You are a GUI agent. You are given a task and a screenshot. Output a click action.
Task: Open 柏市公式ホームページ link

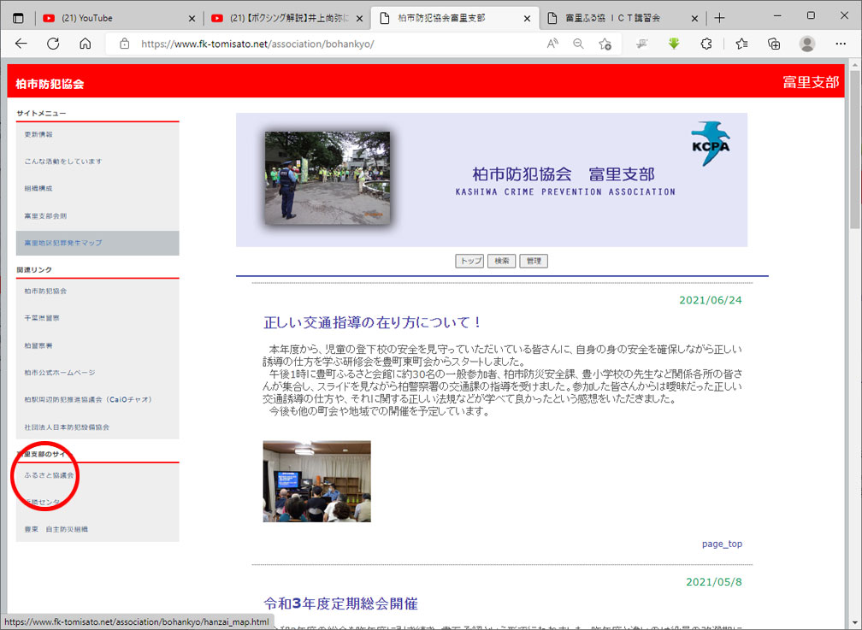coord(60,372)
